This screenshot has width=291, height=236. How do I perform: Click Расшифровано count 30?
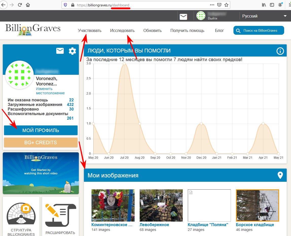[x=71, y=109]
